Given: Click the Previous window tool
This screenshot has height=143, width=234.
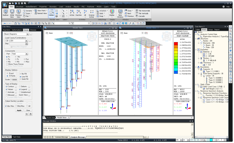Looking at the screenshot, I should pyautogui.click(x=129, y=16).
